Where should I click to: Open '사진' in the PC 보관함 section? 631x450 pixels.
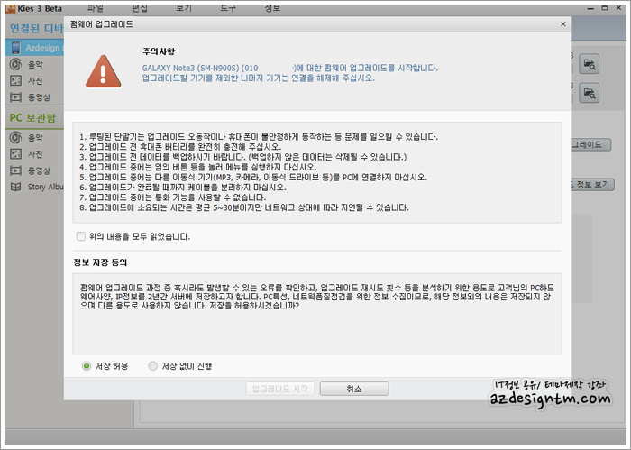(35, 153)
